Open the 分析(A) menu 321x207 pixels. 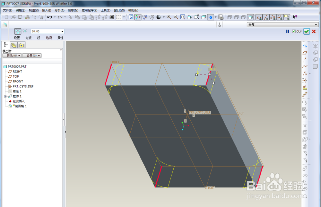click(x=59, y=10)
